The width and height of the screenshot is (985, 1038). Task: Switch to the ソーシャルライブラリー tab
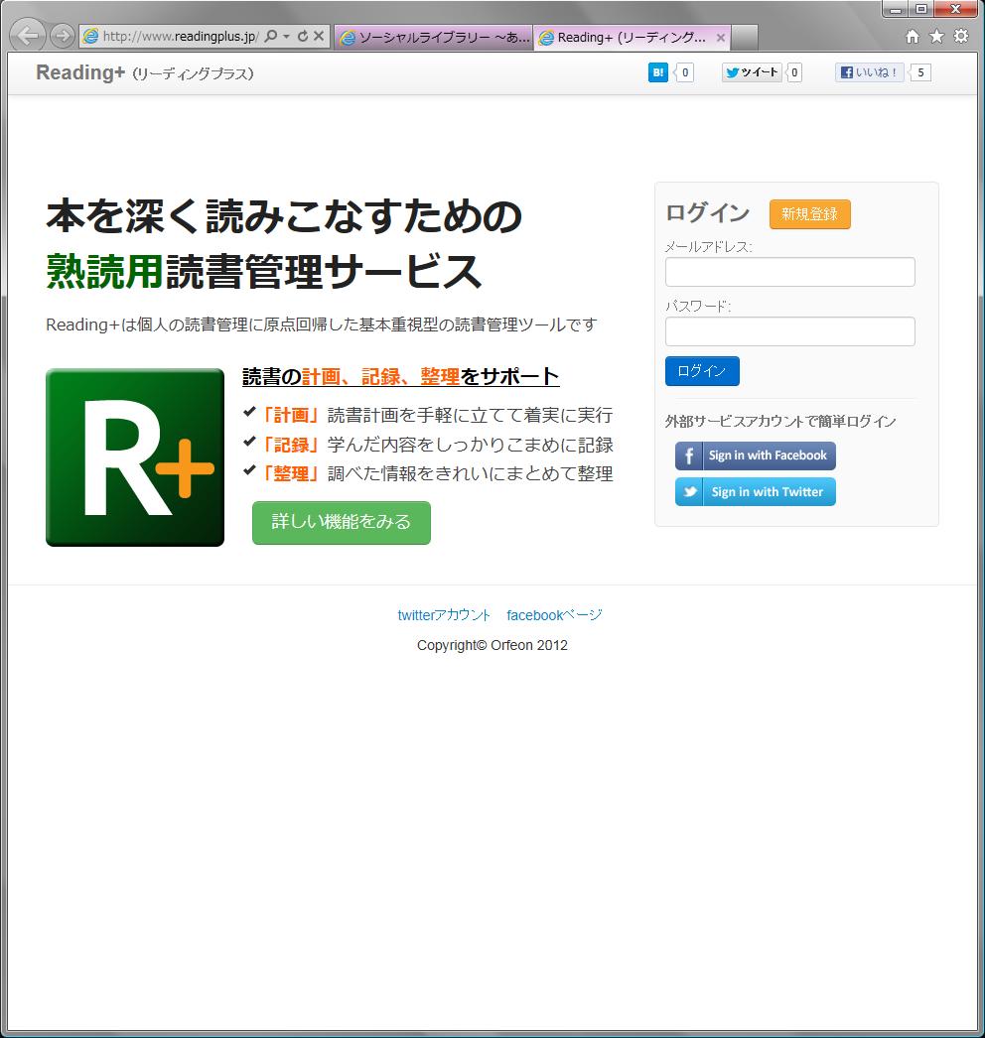(434, 37)
